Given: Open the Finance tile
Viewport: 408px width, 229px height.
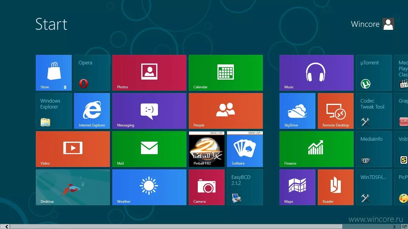Looking at the screenshot, I should (x=317, y=149).
